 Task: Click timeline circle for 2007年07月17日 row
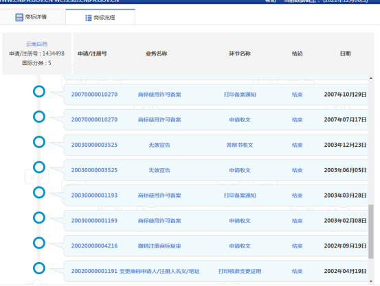(39, 117)
